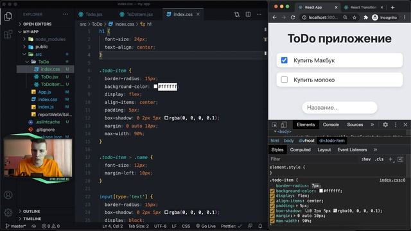Switch to the Event Listeners tab

352,150
